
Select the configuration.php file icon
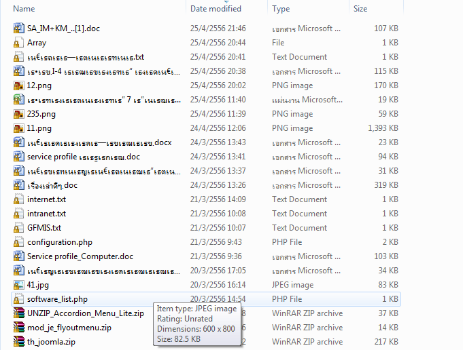pyautogui.click(x=18, y=242)
